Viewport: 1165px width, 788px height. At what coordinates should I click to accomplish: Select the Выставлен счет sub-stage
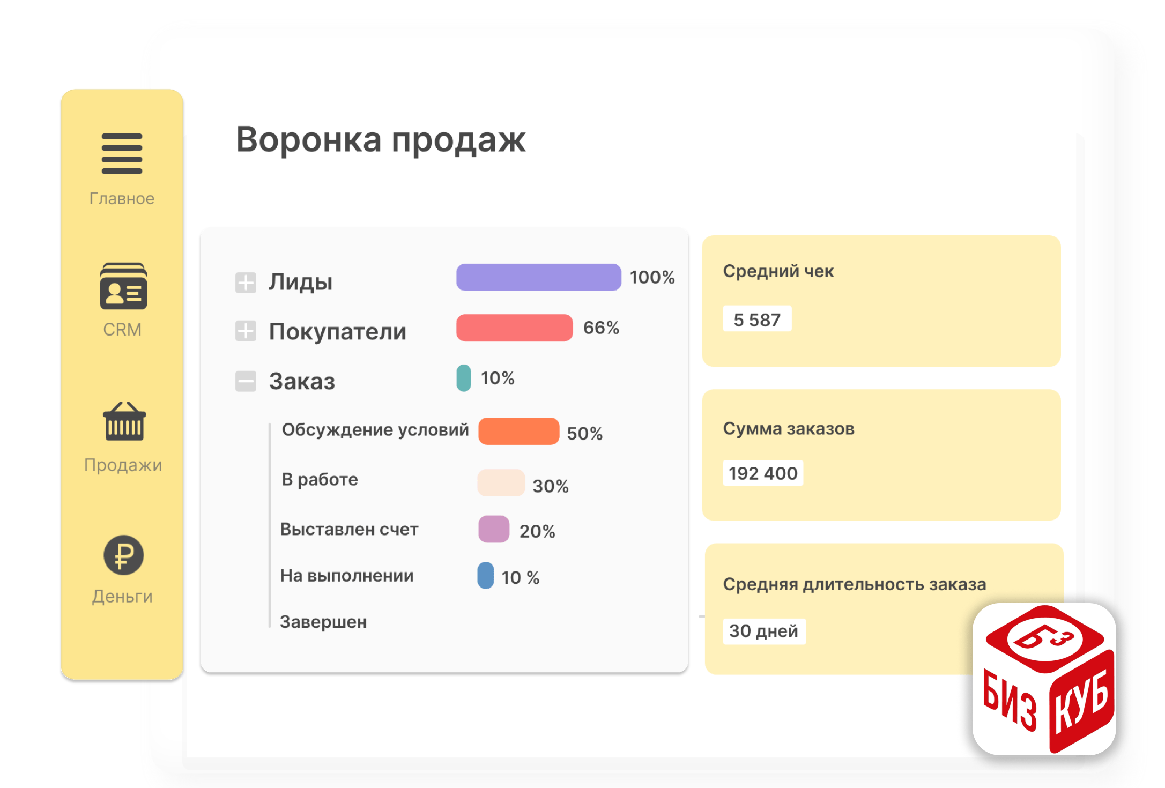point(349,530)
